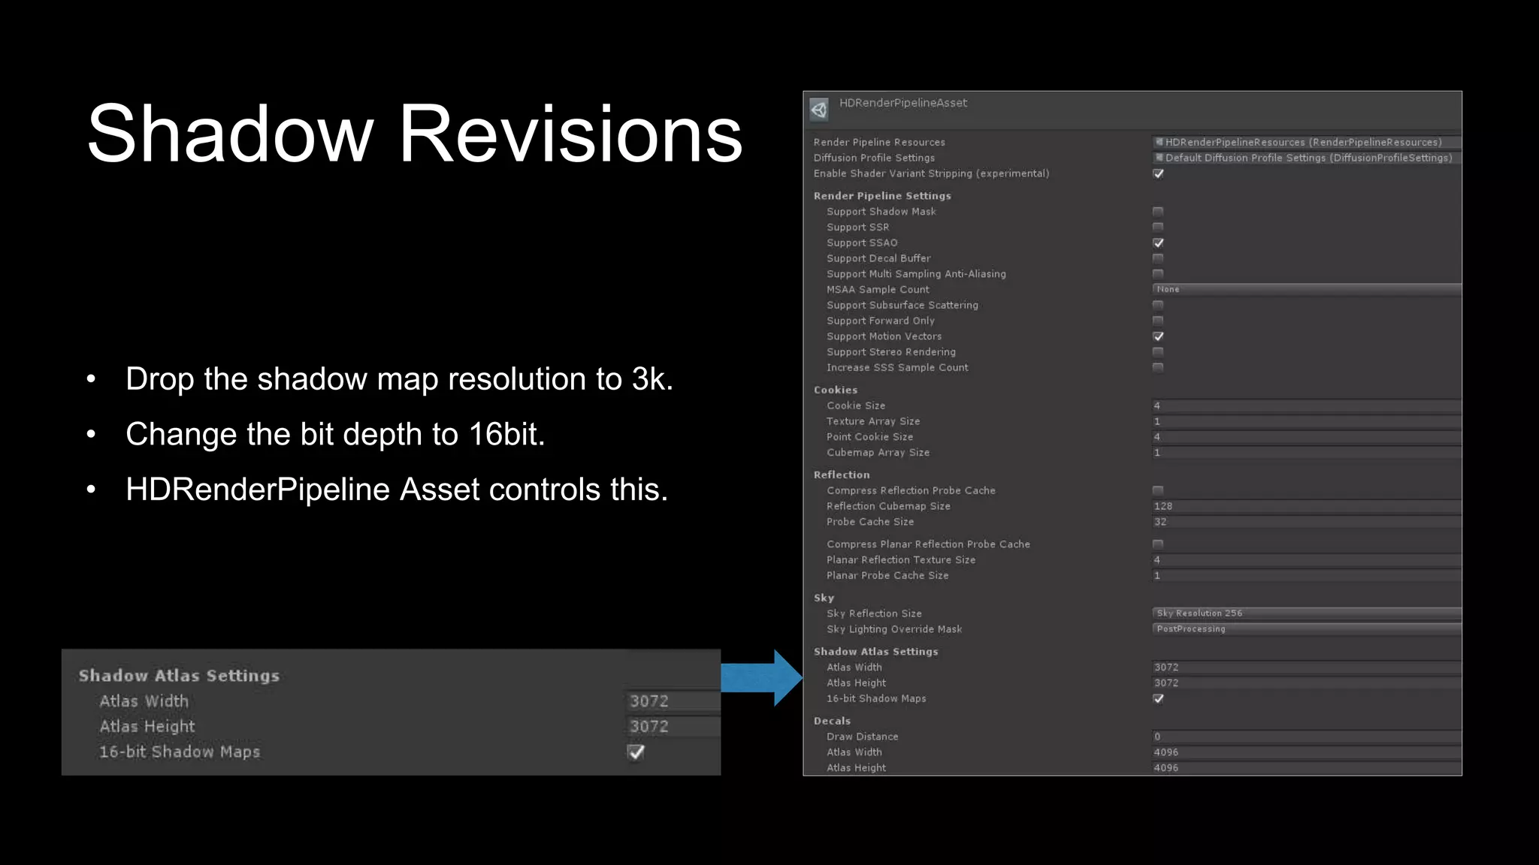The image size is (1539, 865).
Task: Edit the Cubemap Array Size field
Action: point(1307,453)
